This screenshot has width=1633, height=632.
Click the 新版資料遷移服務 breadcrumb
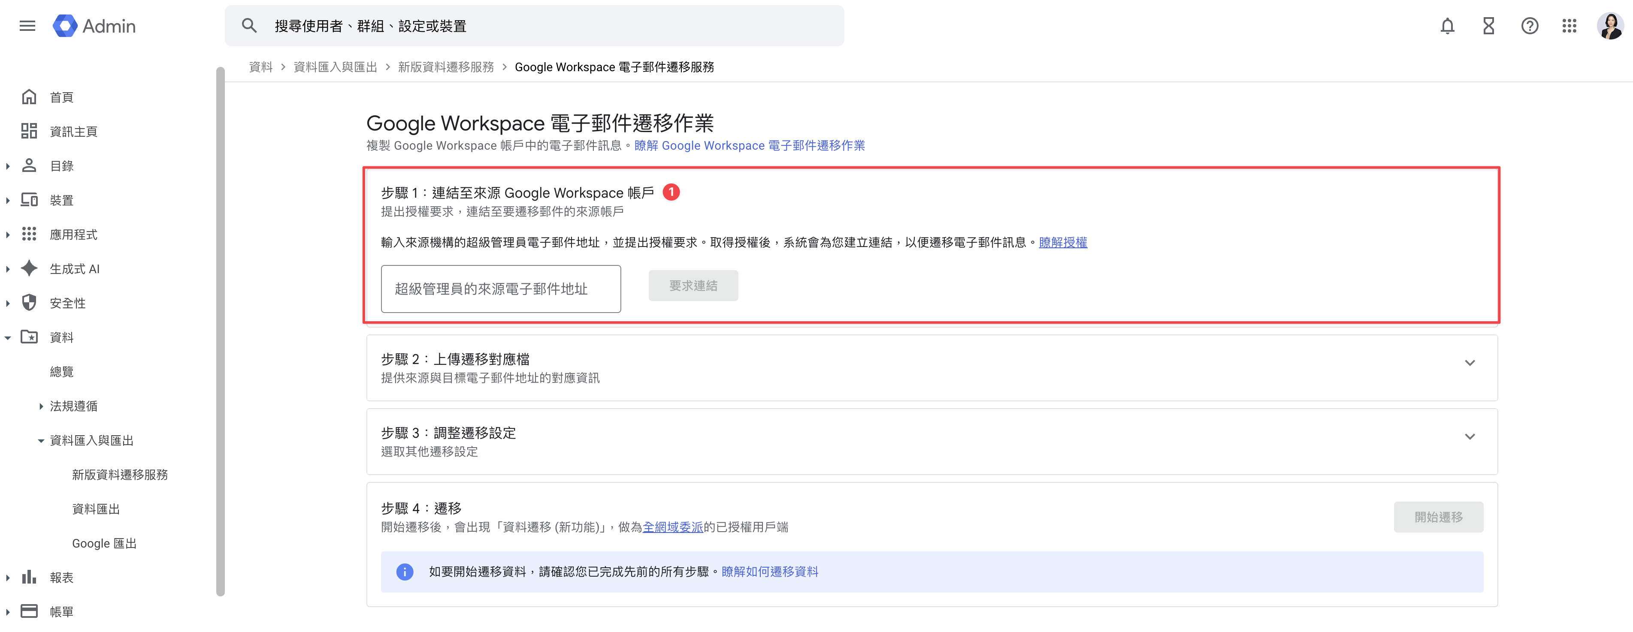click(446, 67)
